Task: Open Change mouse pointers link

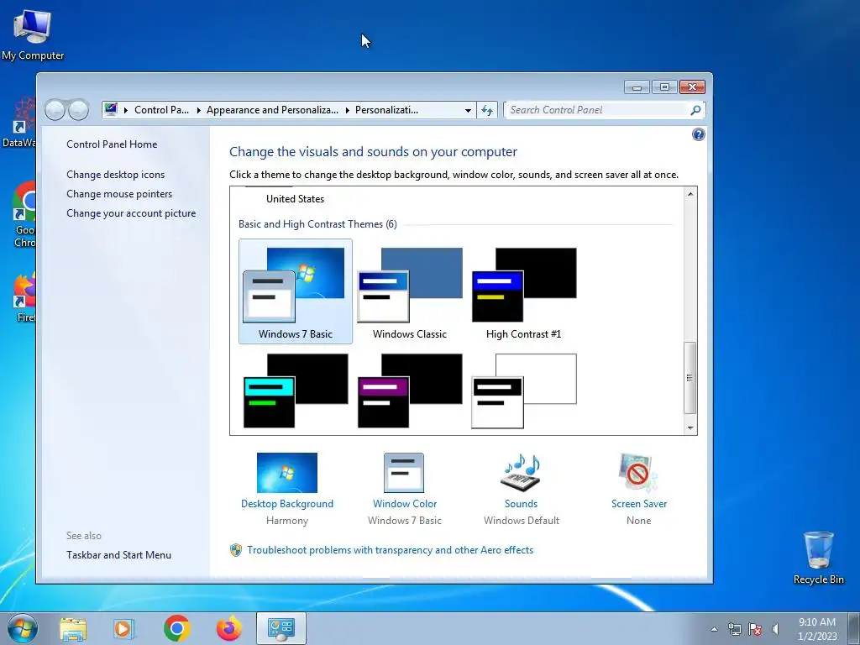Action: pyautogui.click(x=119, y=194)
